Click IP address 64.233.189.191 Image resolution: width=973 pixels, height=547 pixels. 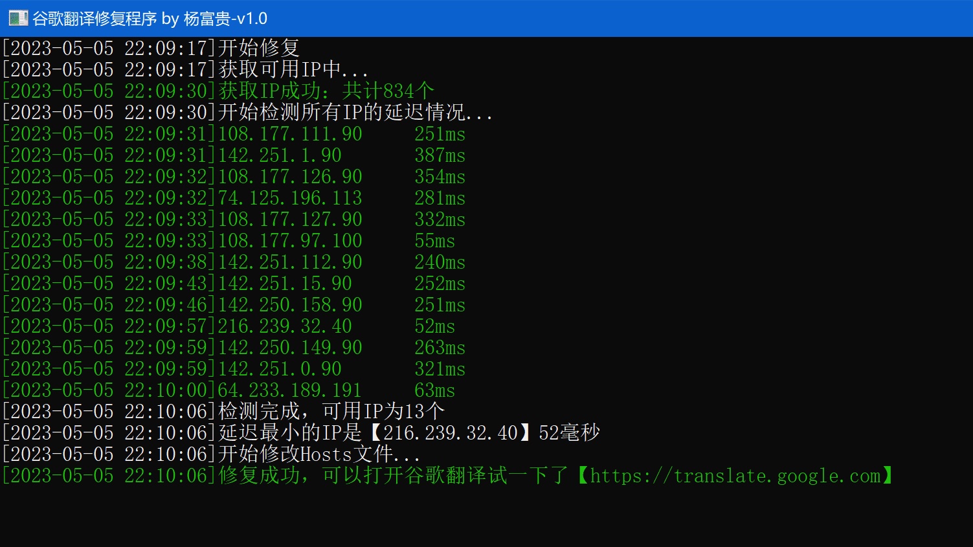(x=289, y=390)
